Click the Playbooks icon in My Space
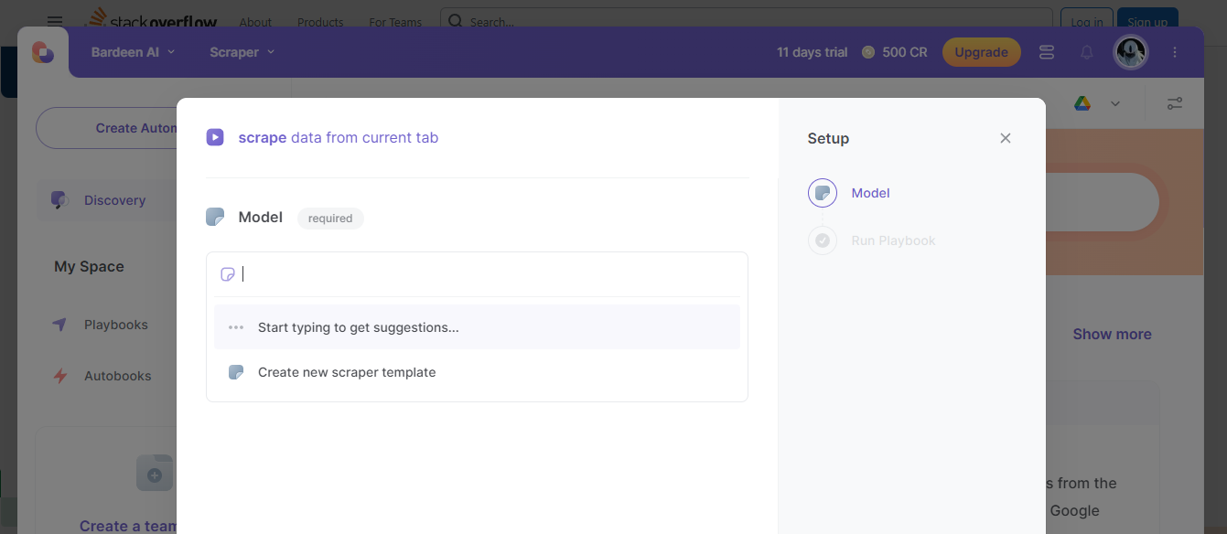 point(59,325)
